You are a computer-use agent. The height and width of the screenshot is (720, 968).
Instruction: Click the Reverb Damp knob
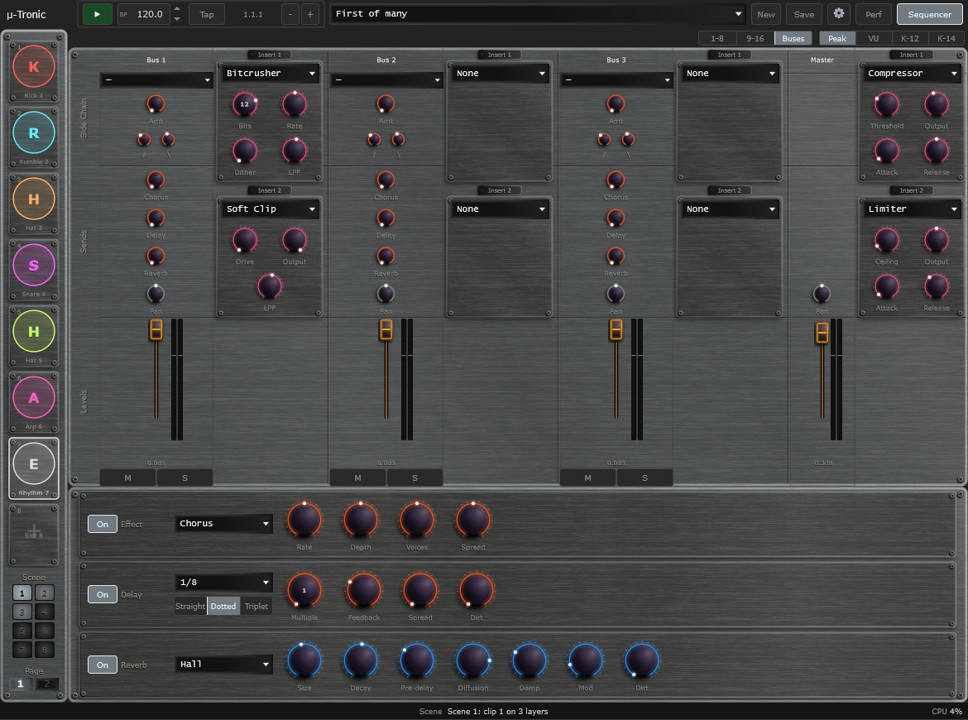(529, 660)
